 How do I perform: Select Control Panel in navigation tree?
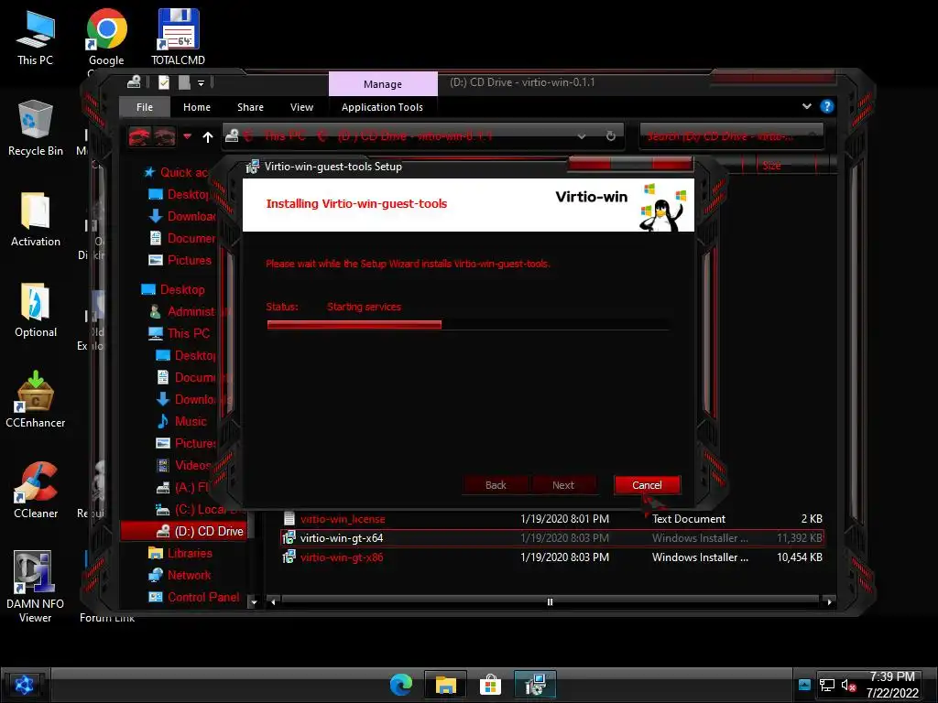tap(194, 597)
